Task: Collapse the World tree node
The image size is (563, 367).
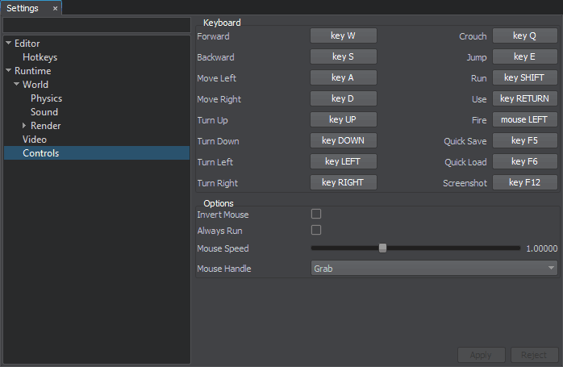Action: tap(16, 85)
